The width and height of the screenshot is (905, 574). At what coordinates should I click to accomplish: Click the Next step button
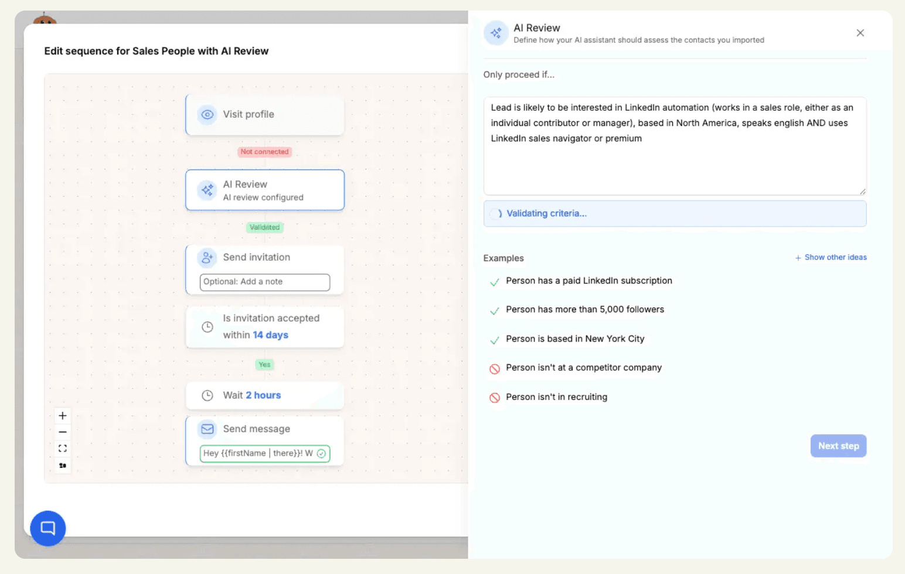click(838, 446)
